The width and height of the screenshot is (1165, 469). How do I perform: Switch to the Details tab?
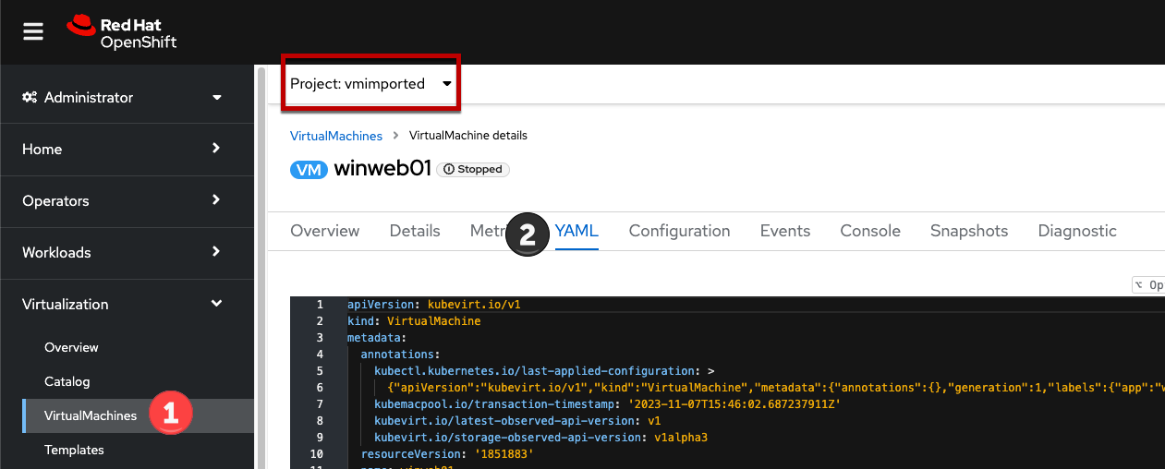click(415, 231)
